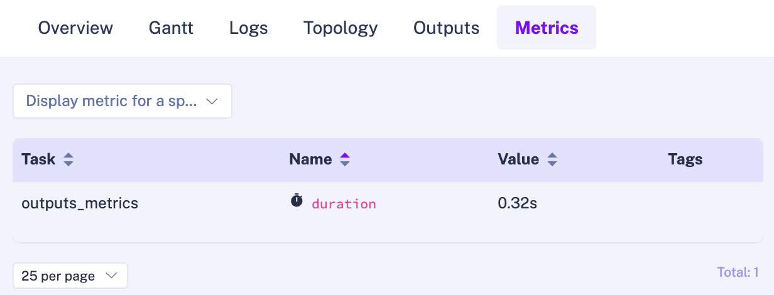This screenshot has height=295, width=774.
Task: Click the Value column header
Action: pos(518,159)
